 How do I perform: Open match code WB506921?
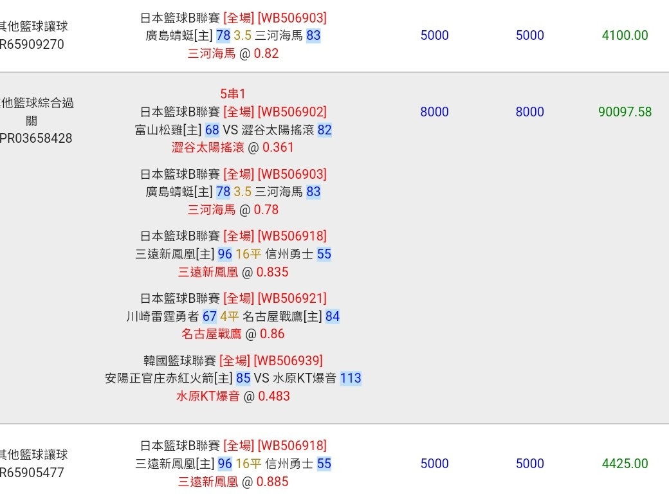click(x=292, y=298)
